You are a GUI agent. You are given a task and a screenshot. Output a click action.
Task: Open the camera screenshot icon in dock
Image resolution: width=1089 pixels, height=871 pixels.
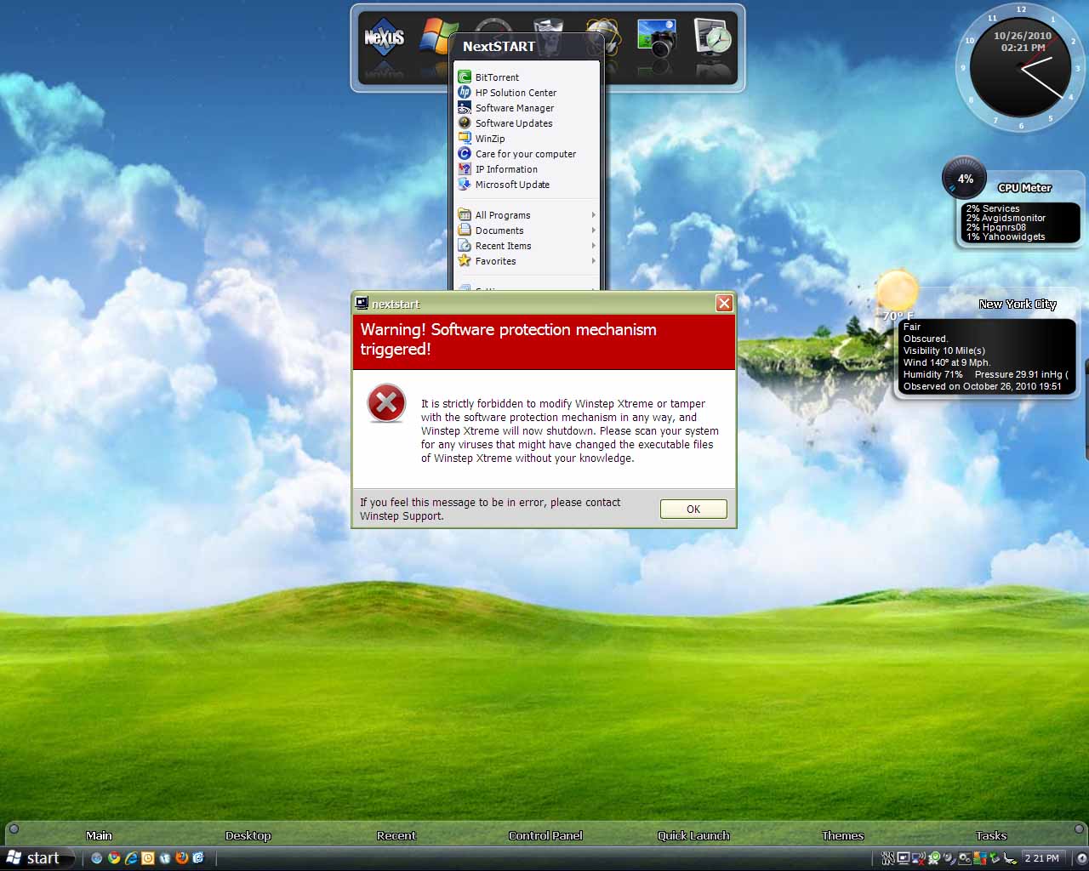coord(656,39)
